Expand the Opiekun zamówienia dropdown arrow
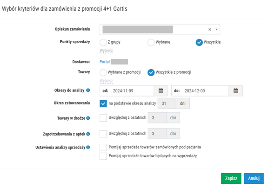Image resolution: width=268 pixels, height=187 pixels. point(216,30)
